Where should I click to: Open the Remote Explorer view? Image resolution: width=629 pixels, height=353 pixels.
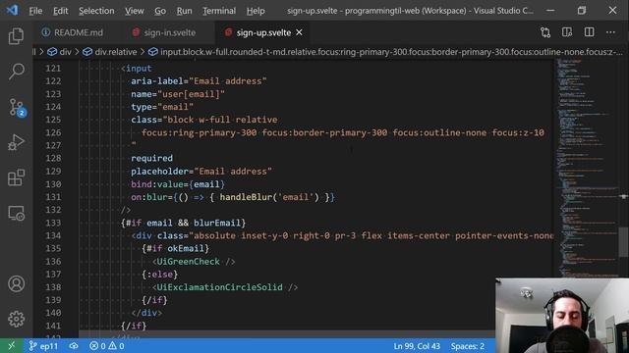16,213
